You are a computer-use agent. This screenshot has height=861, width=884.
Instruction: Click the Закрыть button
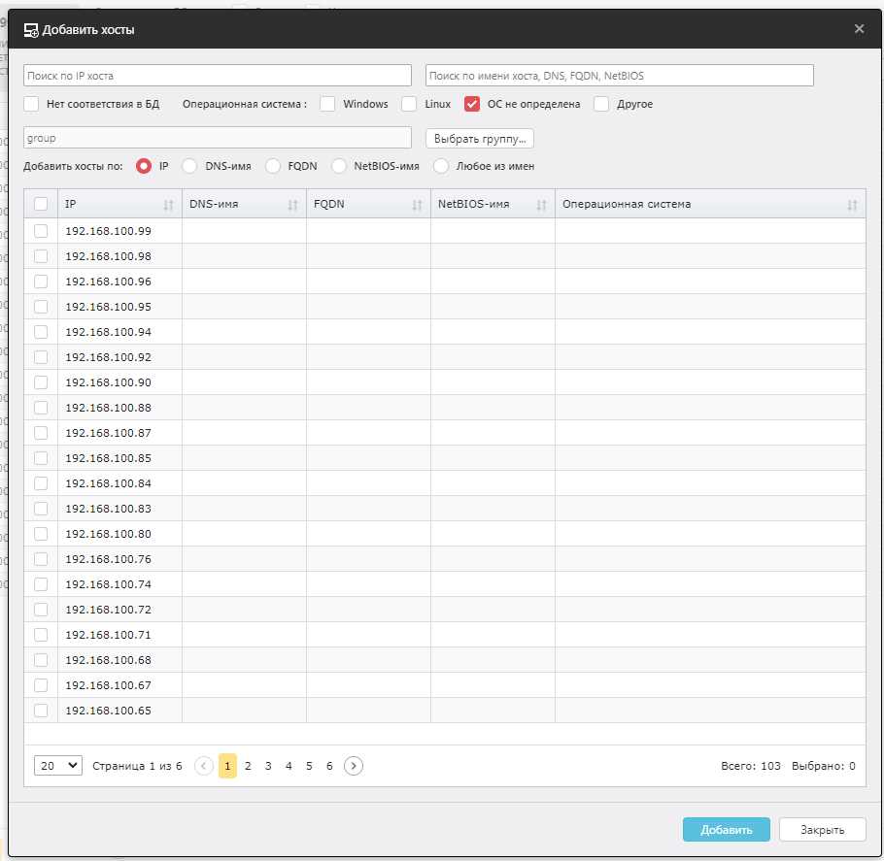pos(823,829)
